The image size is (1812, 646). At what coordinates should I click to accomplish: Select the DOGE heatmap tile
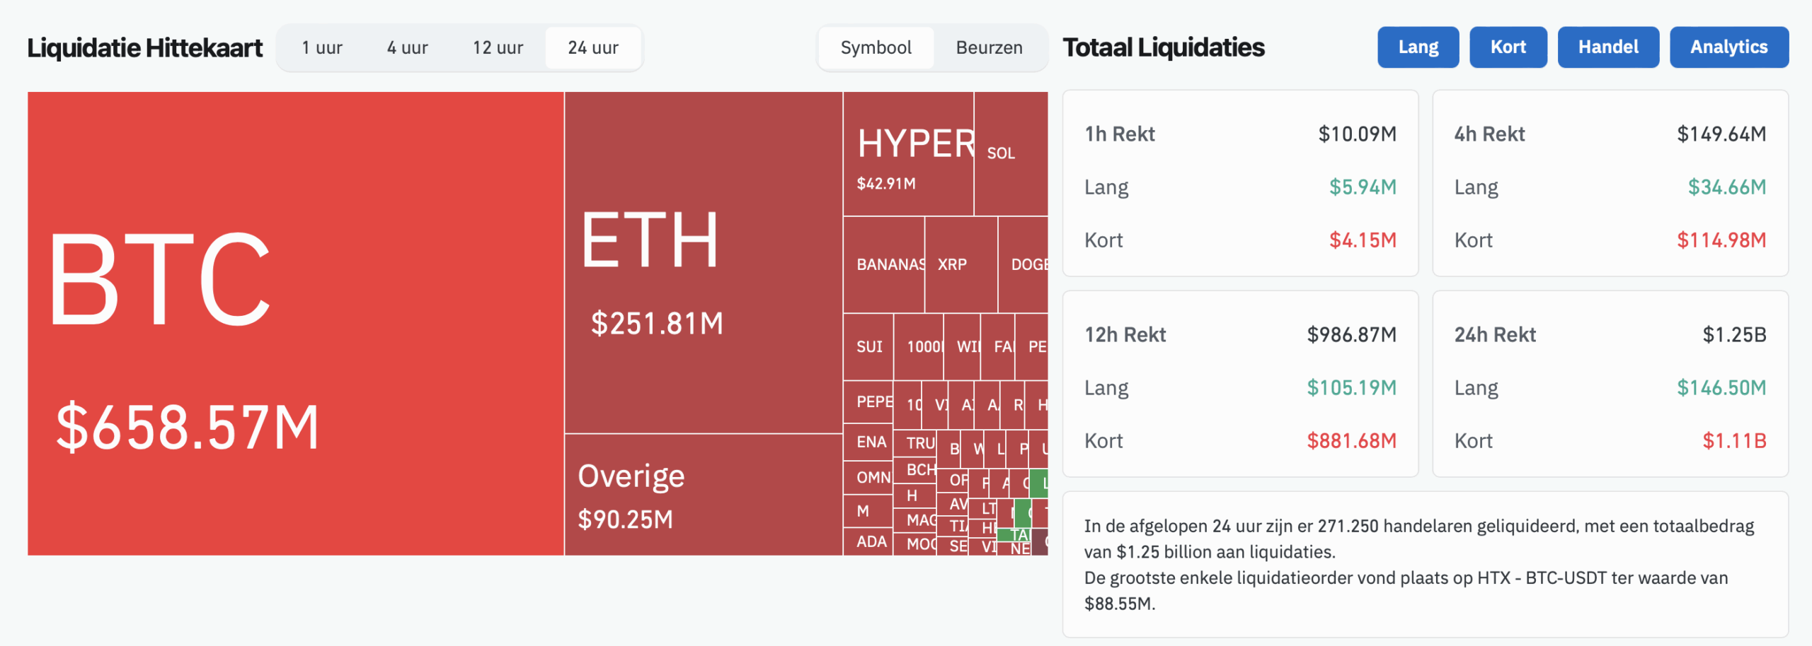coord(1023,264)
